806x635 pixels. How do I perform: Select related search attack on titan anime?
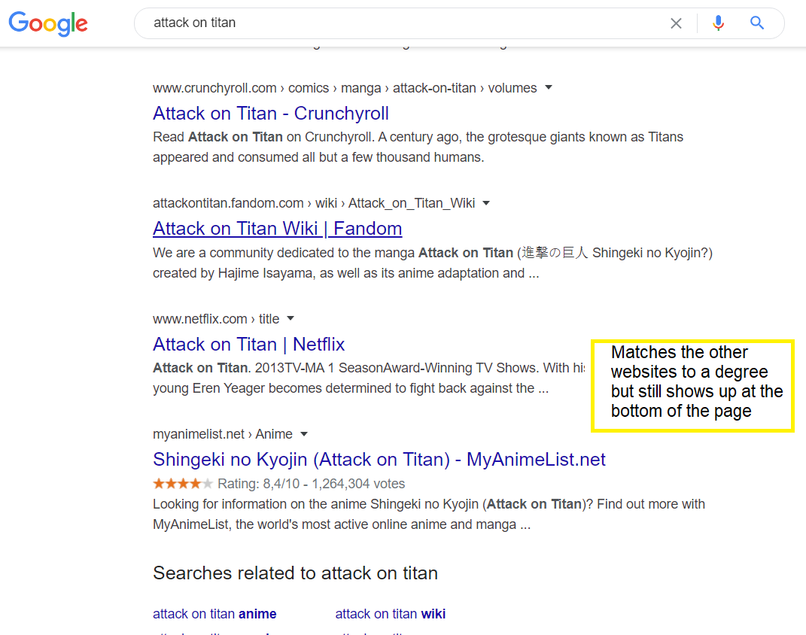pos(214,613)
